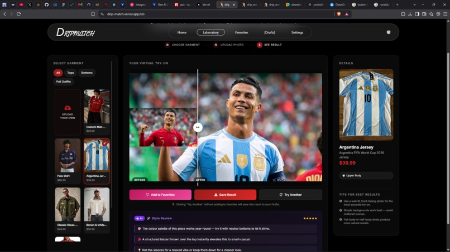The height and width of the screenshot is (252, 450).
Task: Open the gear settings icon in navbar
Action: (388, 32)
